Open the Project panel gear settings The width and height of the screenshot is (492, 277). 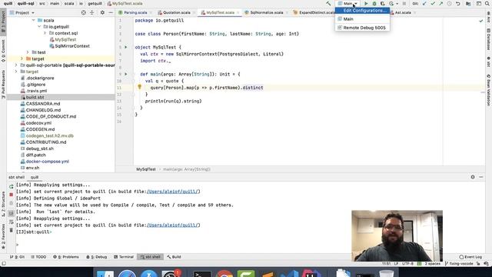coord(102,12)
